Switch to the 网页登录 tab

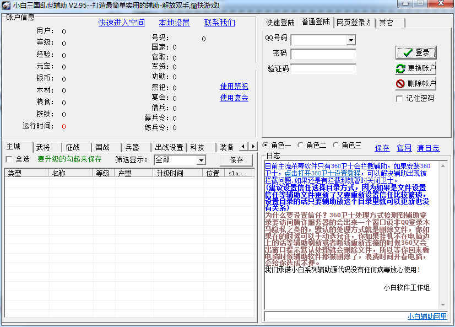click(354, 23)
